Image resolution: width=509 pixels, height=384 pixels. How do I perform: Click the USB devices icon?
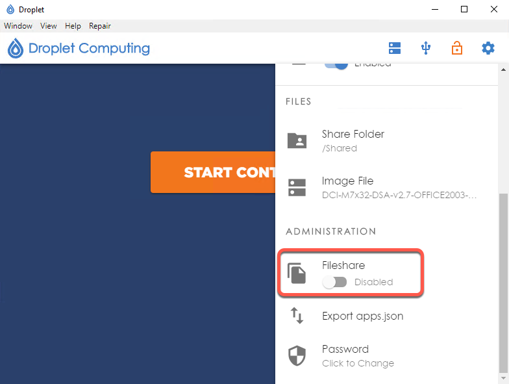click(x=426, y=48)
